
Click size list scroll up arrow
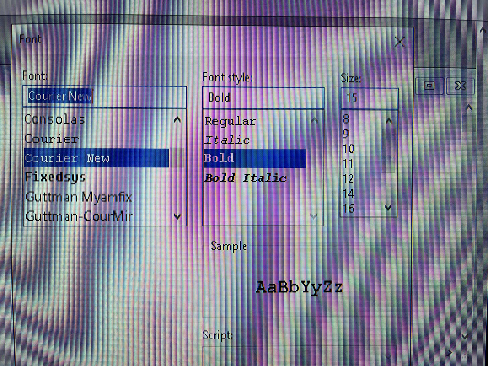pos(388,121)
